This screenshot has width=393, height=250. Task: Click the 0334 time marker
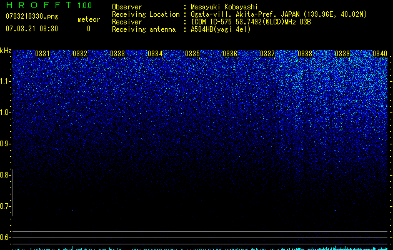tap(155, 54)
